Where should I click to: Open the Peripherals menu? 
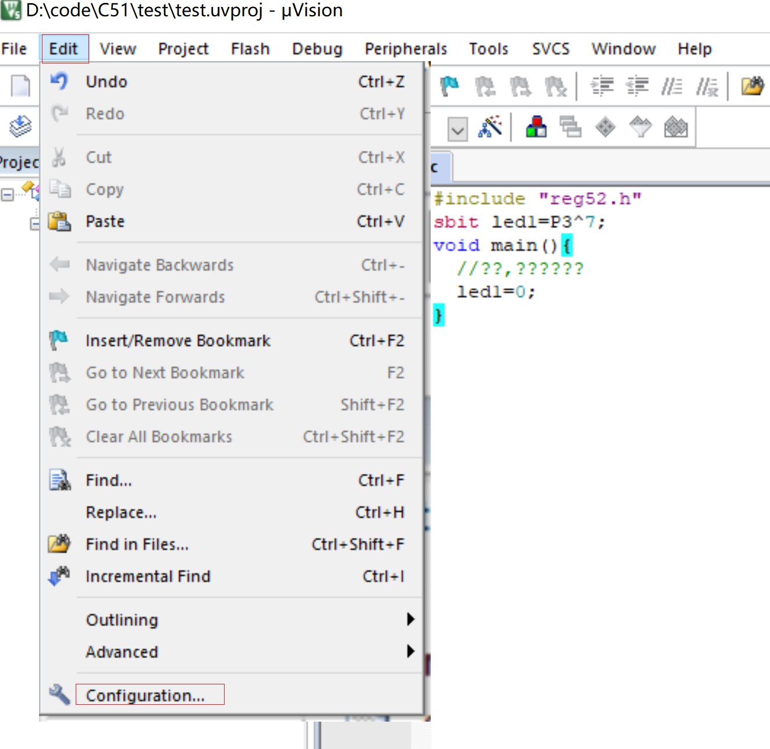[406, 49]
